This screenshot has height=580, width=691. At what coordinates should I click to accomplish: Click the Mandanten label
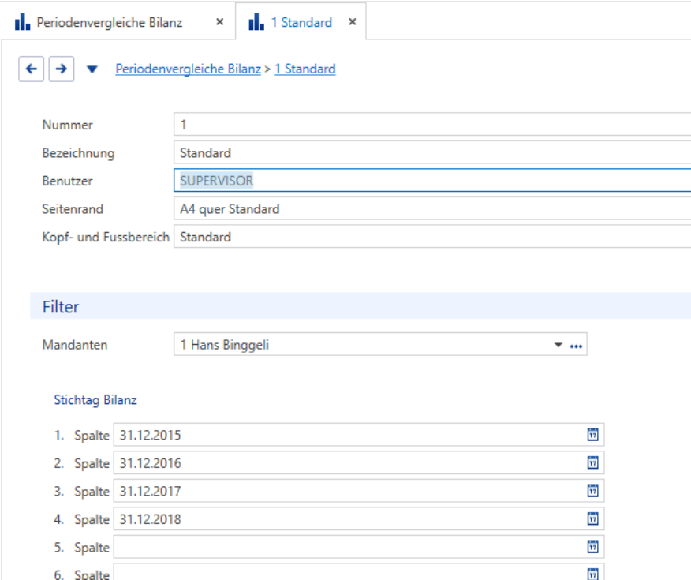click(x=75, y=345)
